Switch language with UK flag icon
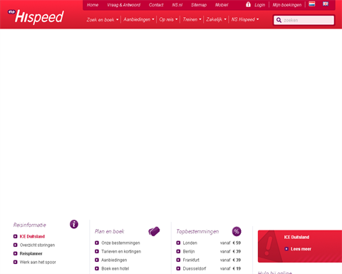342x274 pixels. pyautogui.click(x=326, y=4)
